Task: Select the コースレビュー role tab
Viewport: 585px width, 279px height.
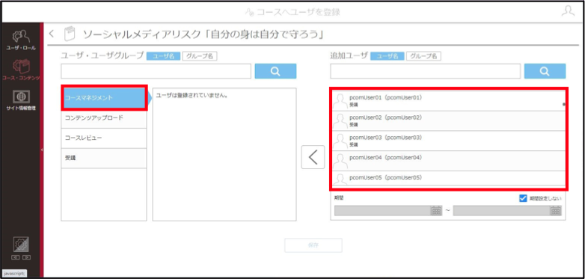Action: tap(104, 138)
